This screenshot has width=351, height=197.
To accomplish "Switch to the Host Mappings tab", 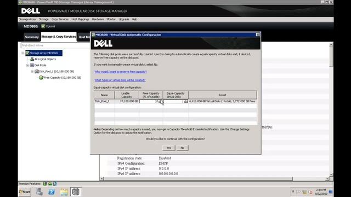I will coord(84,37).
